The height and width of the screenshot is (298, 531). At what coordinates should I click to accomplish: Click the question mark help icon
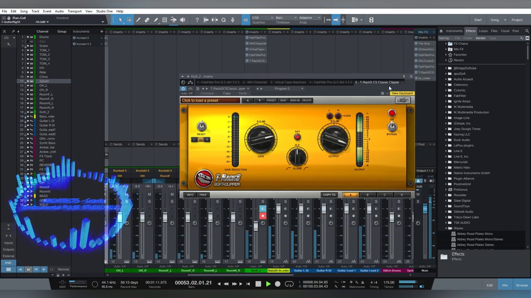point(197,20)
